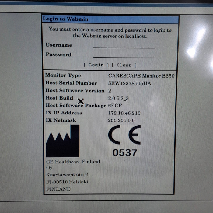The height and width of the screenshot is (213, 213).
Task: Click the [ Clear ] button
Action: click(124, 65)
